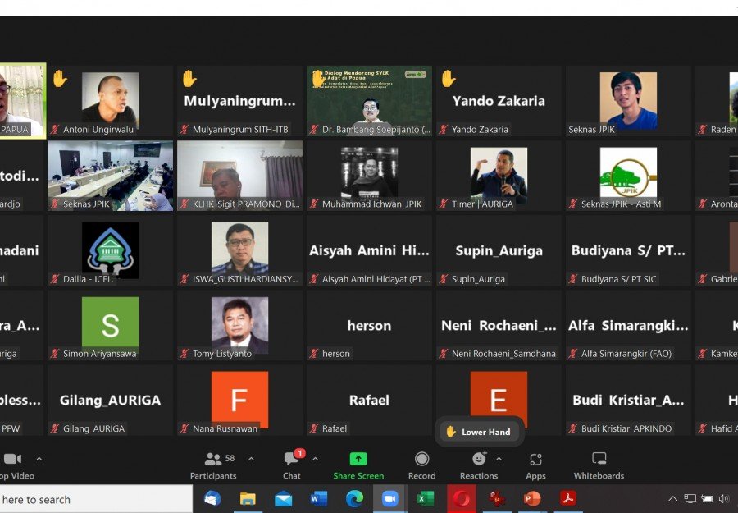This screenshot has width=738, height=513.
Task: Click the raised-hand icon on Yando Zakaria's tile
Action: click(448, 79)
